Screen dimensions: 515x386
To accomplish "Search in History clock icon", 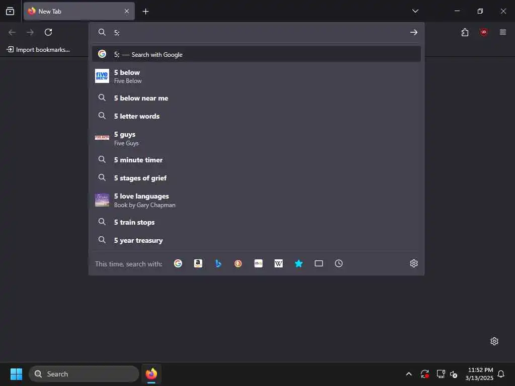I will [x=338, y=263].
